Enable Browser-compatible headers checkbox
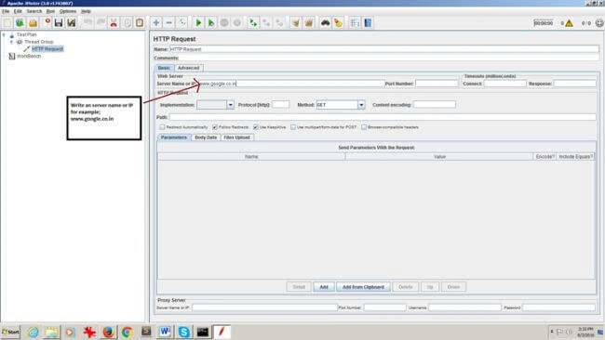Screen dimensions: 605x340 click(364, 126)
